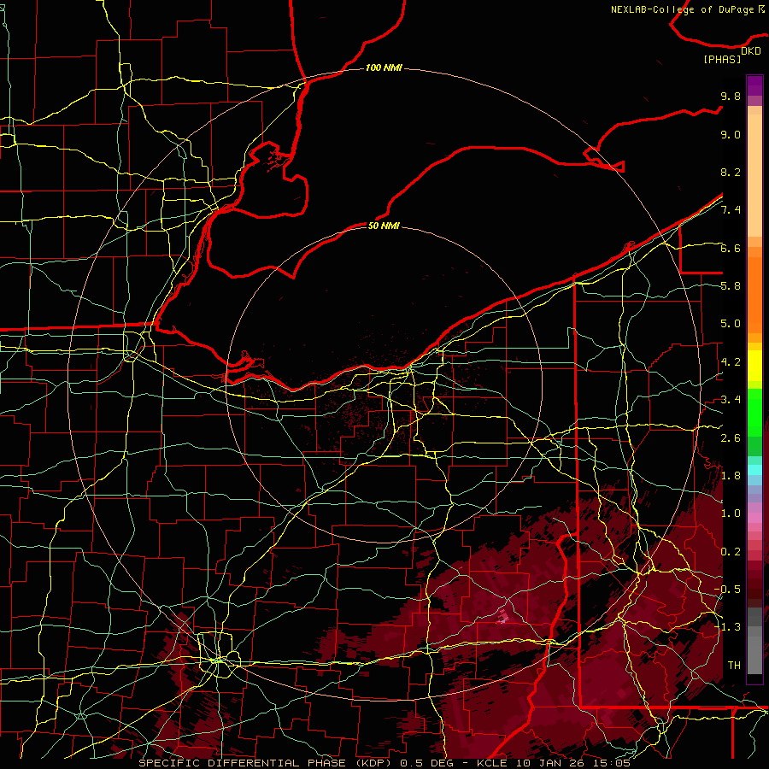Click the 1.0 value on color scale

731,514
